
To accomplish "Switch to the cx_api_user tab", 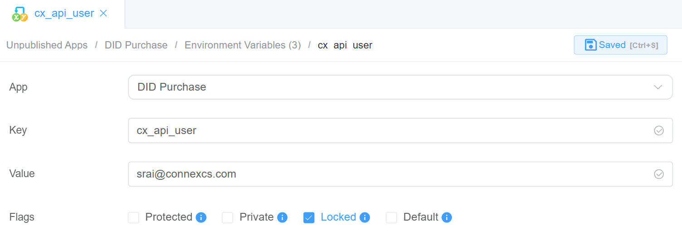I will [x=64, y=14].
